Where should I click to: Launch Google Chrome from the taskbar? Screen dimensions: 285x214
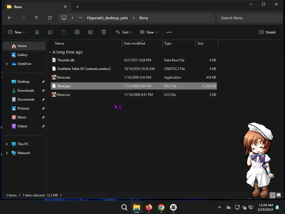point(161,207)
